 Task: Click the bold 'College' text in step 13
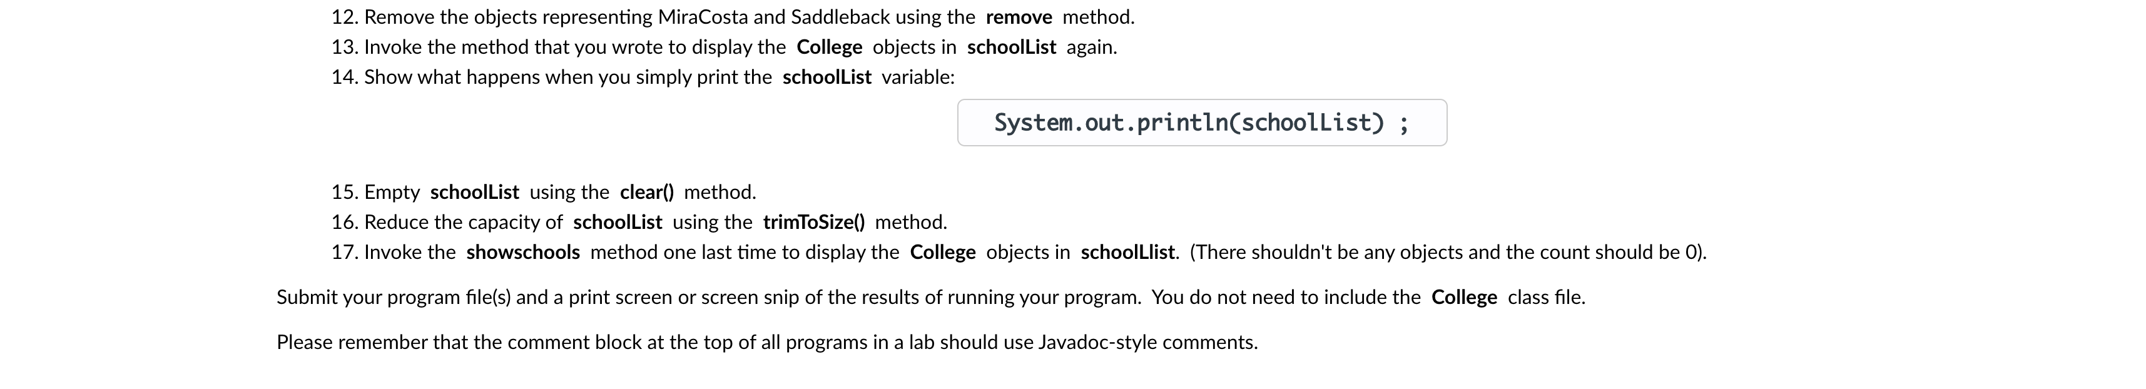pyautogui.click(x=829, y=48)
